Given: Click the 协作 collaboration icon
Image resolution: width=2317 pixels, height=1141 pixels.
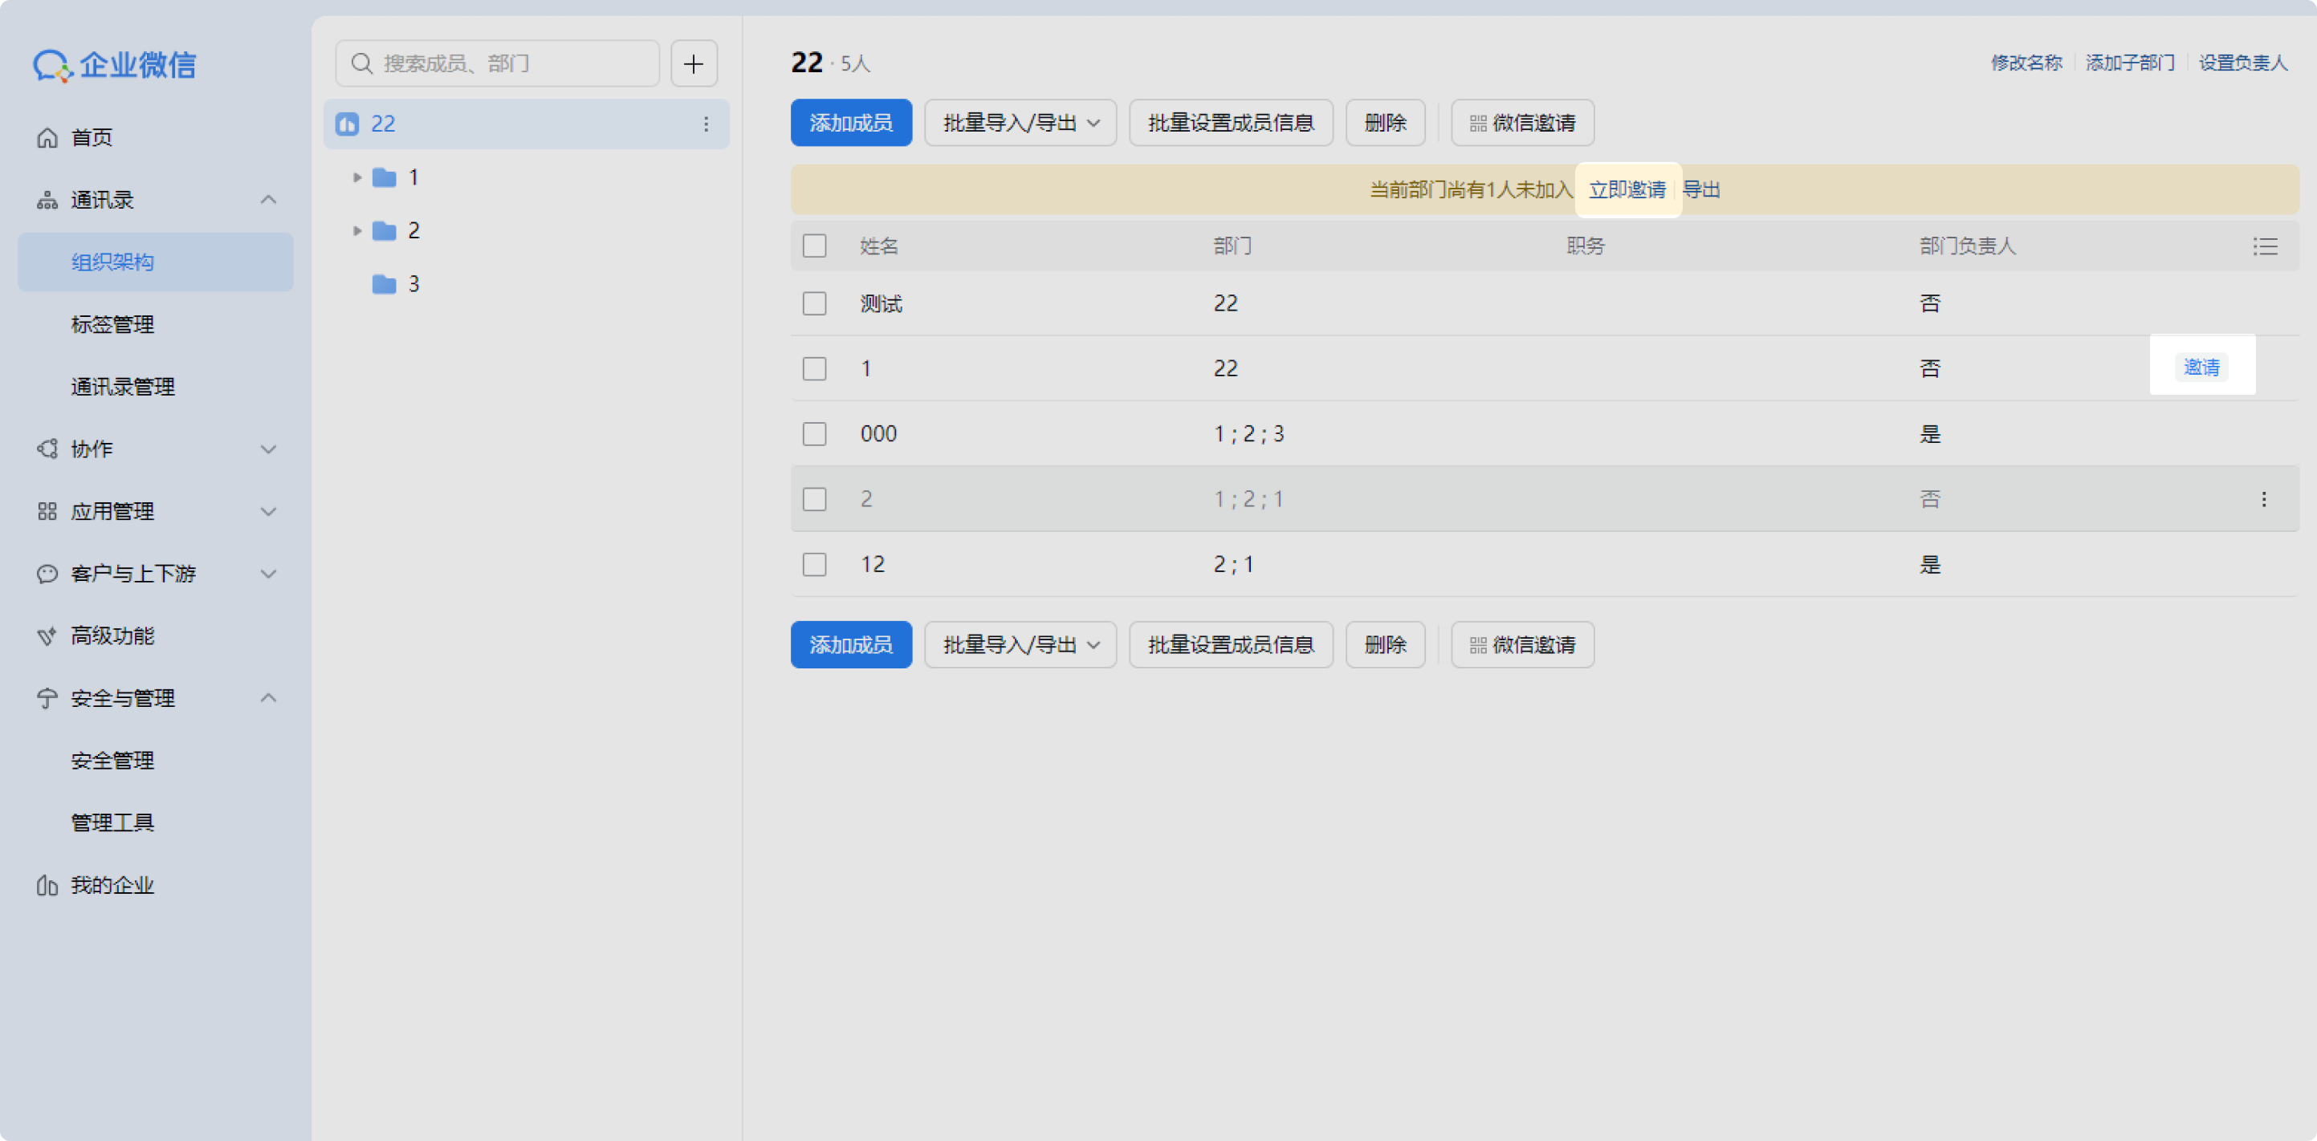Looking at the screenshot, I should click(x=47, y=449).
